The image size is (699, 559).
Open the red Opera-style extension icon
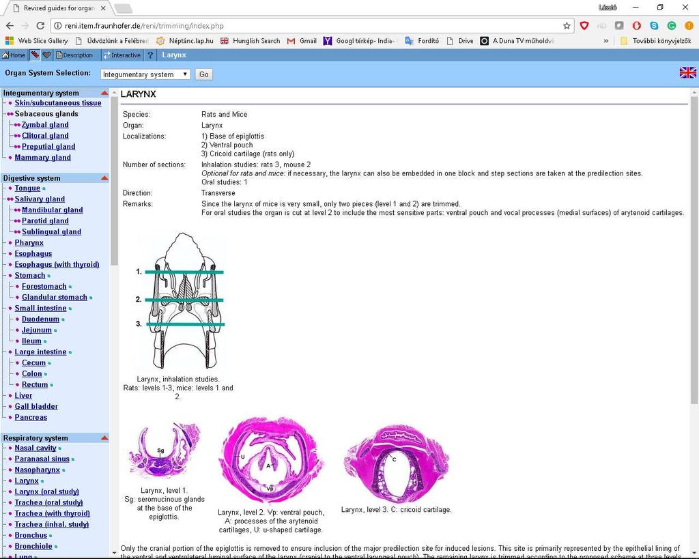[x=637, y=26]
